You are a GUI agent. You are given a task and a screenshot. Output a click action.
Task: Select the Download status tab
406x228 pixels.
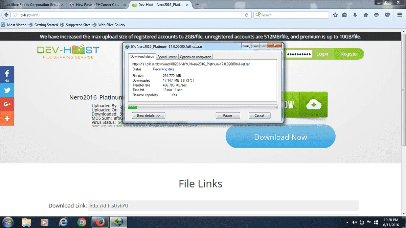pyautogui.click(x=142, y=56)
